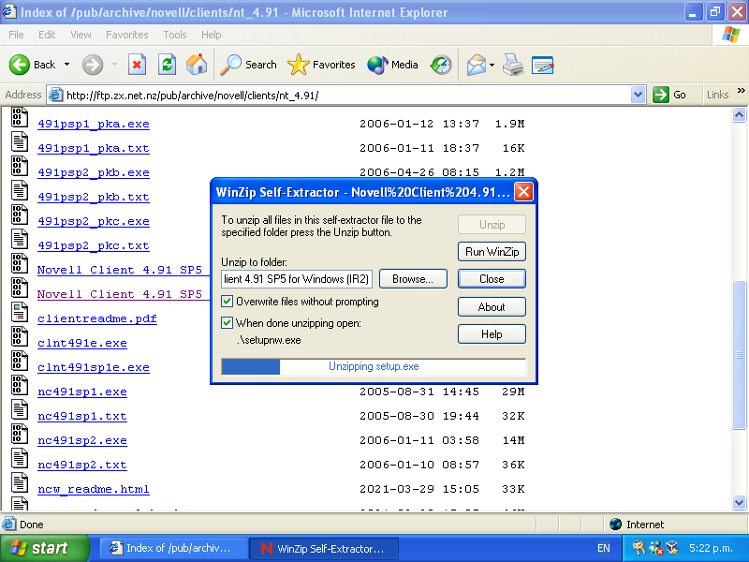The width and height of the screenshot is (749, 562).
Task: Open the 491psp2_pkc.txt link
Action: tap(94, 245)
